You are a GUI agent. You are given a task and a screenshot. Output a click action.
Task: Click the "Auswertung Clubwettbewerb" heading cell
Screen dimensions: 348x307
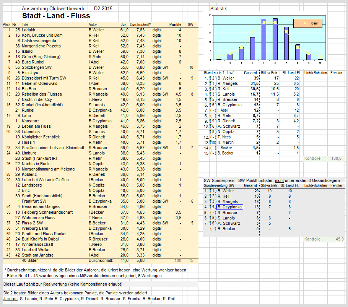(53, 9)
